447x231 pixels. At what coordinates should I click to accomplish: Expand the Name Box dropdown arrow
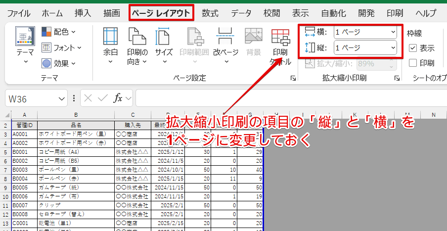pos(61,98)
